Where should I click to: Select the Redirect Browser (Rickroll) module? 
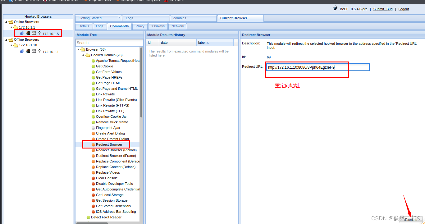[116, 150]
